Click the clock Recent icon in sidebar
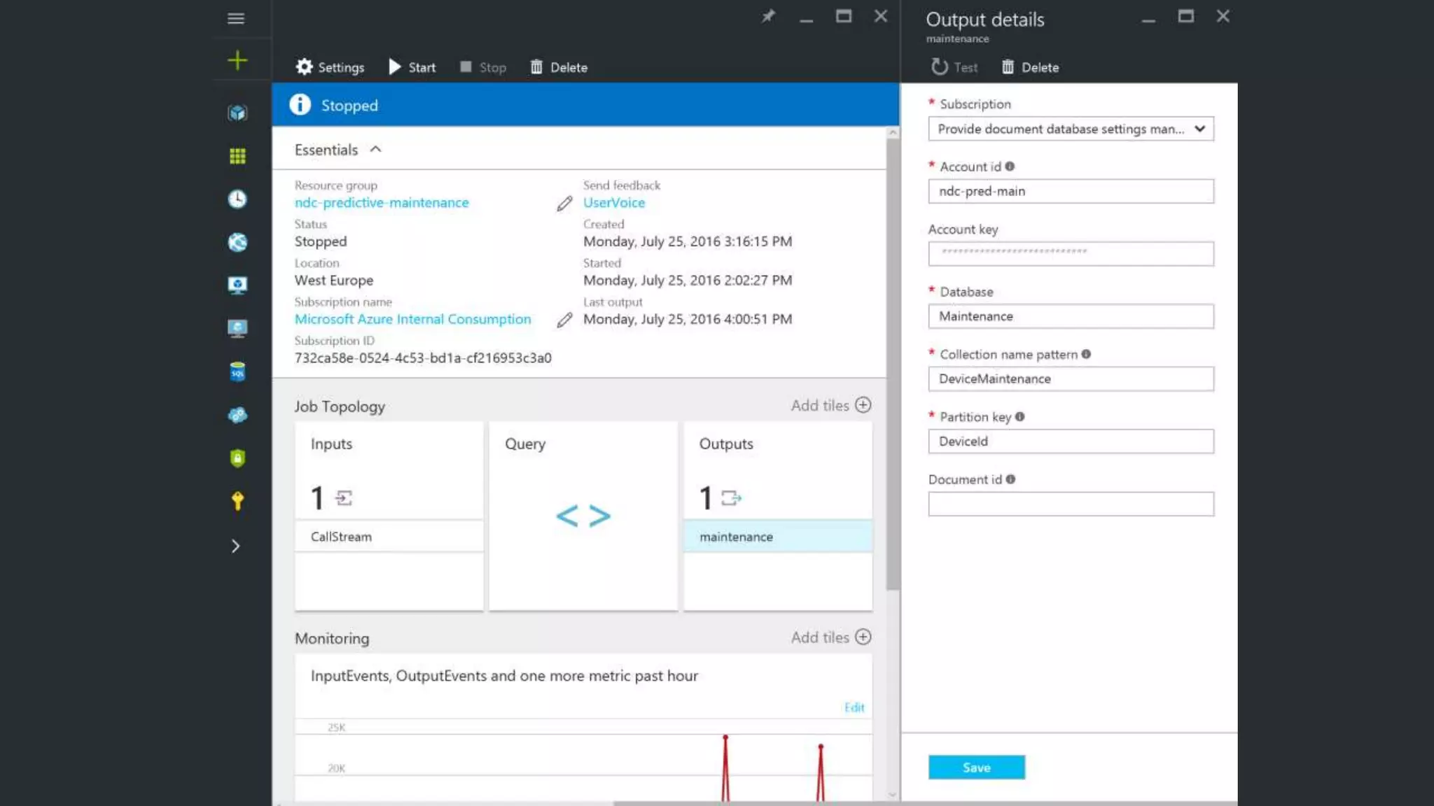Image resolution: width=1434 pixels, height=806 pixels. pos(237,199)
